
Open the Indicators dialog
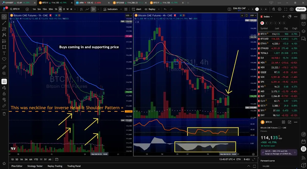point(111,9)
